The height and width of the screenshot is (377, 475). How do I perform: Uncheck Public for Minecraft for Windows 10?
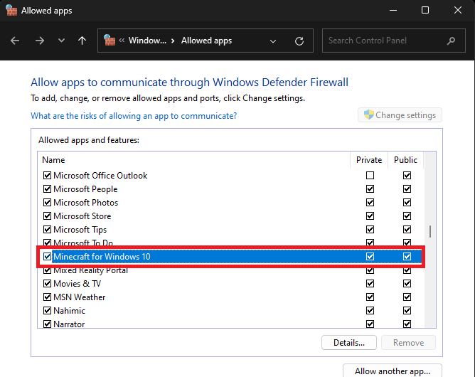407,257
